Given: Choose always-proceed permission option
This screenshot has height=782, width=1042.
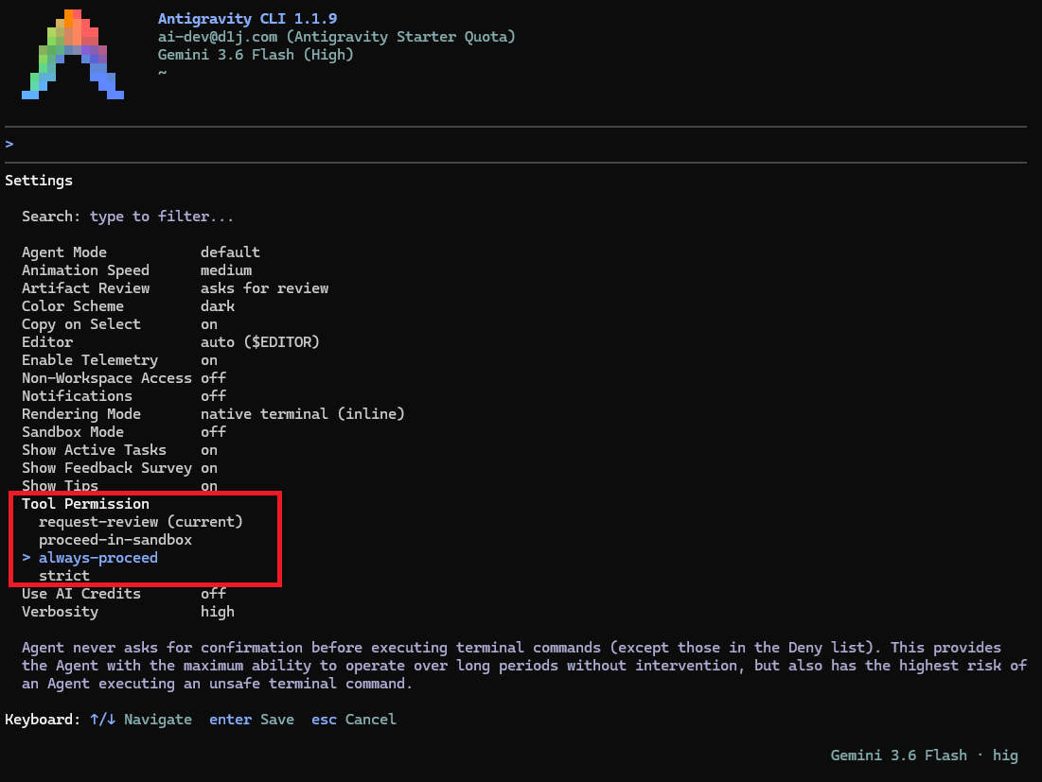Looking at the screenshot, I should (98, 558).
